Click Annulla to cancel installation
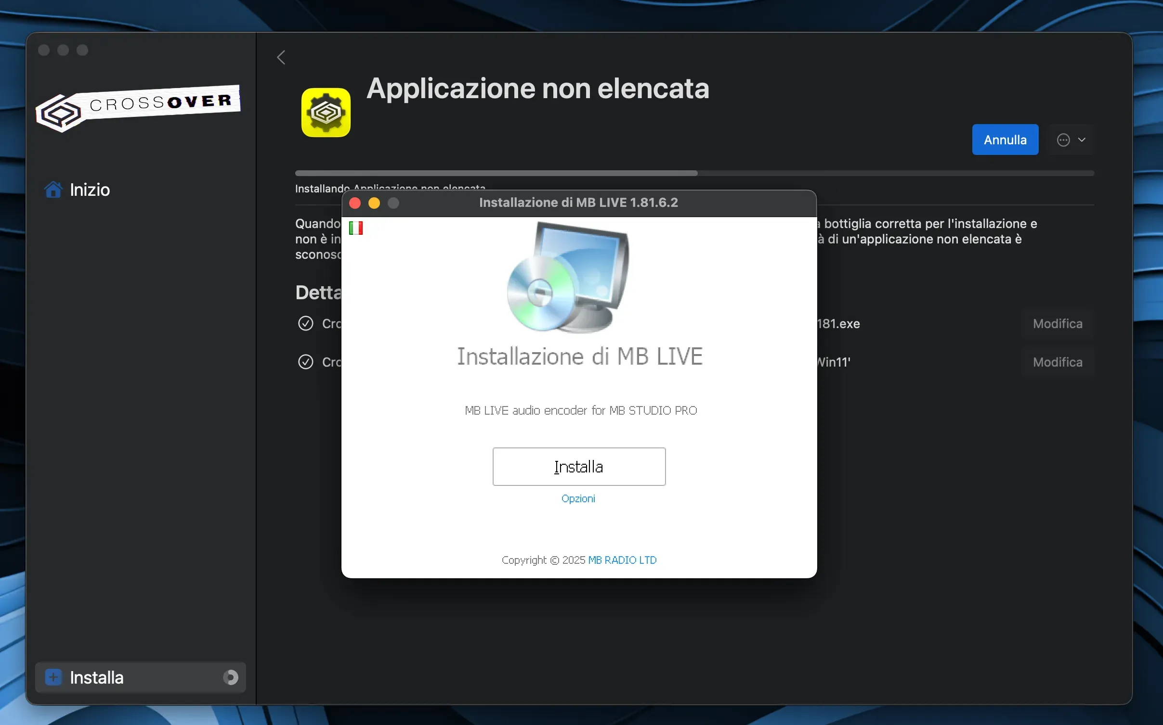The width and height of the screenshot is (1163, 725). pyautogui.click(x=1005, y=140)
